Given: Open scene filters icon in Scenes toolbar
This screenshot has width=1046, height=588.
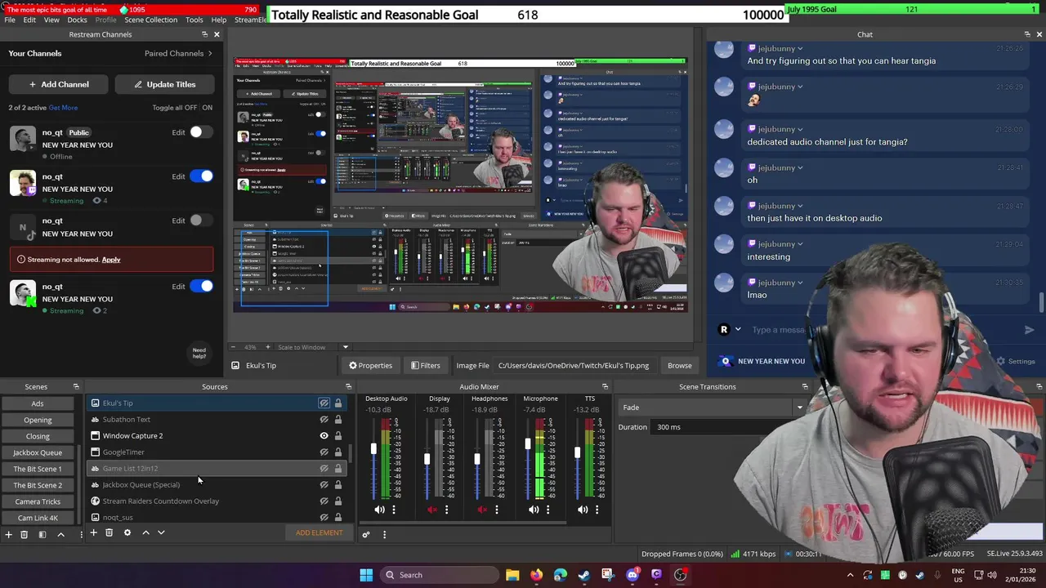Looking at the screenshot, I should tap(42, 534).
